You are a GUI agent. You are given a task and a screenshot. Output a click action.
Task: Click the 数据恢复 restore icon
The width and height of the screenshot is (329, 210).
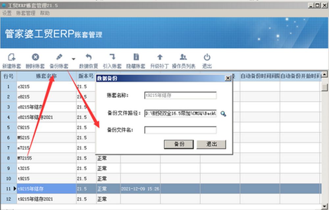(x=89, y=57)
